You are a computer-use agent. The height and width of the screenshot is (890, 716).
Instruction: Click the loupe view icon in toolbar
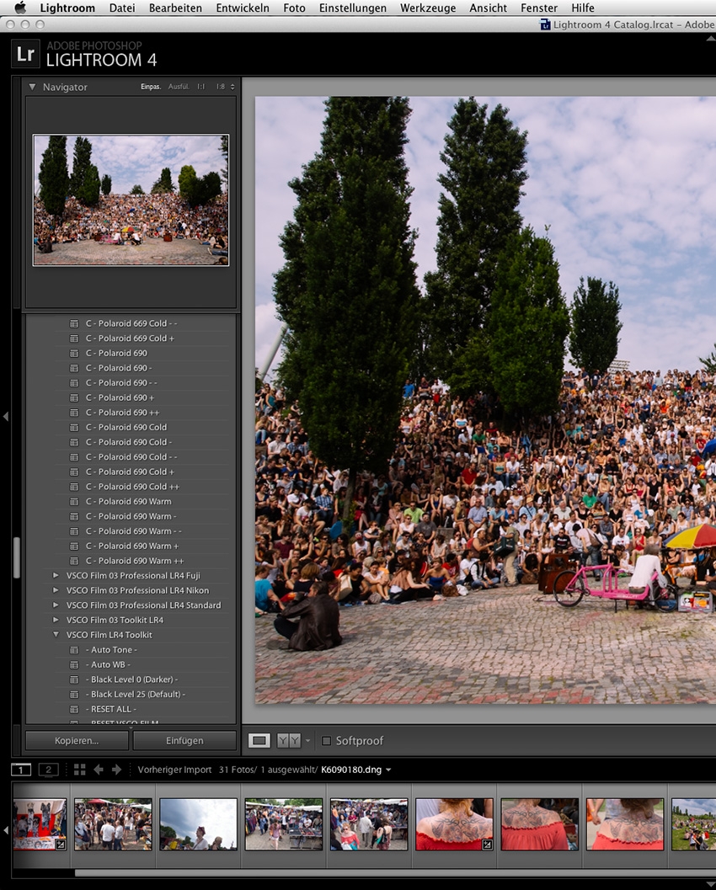(x=259, y=741)
